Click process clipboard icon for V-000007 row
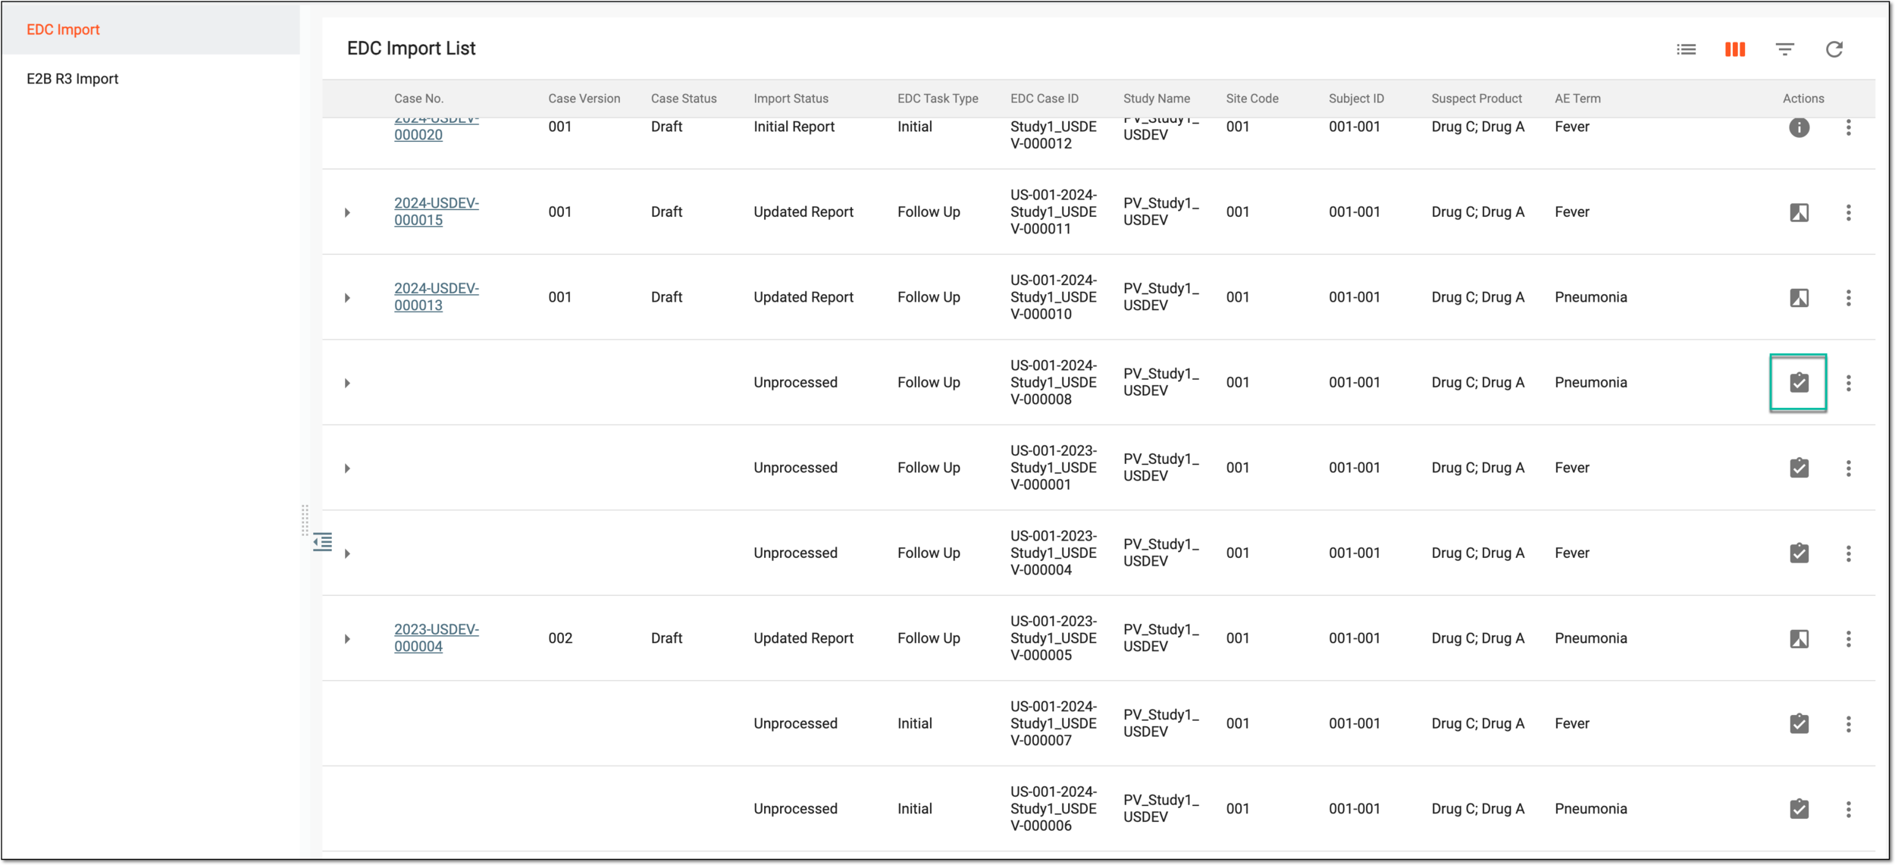The height and width of the screenshot is (865, 1895). point(1799,724)
